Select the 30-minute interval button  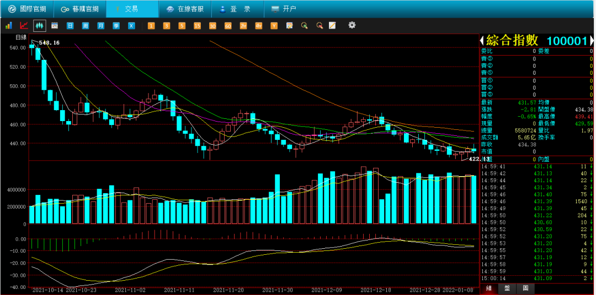click(x=212, y=26)
